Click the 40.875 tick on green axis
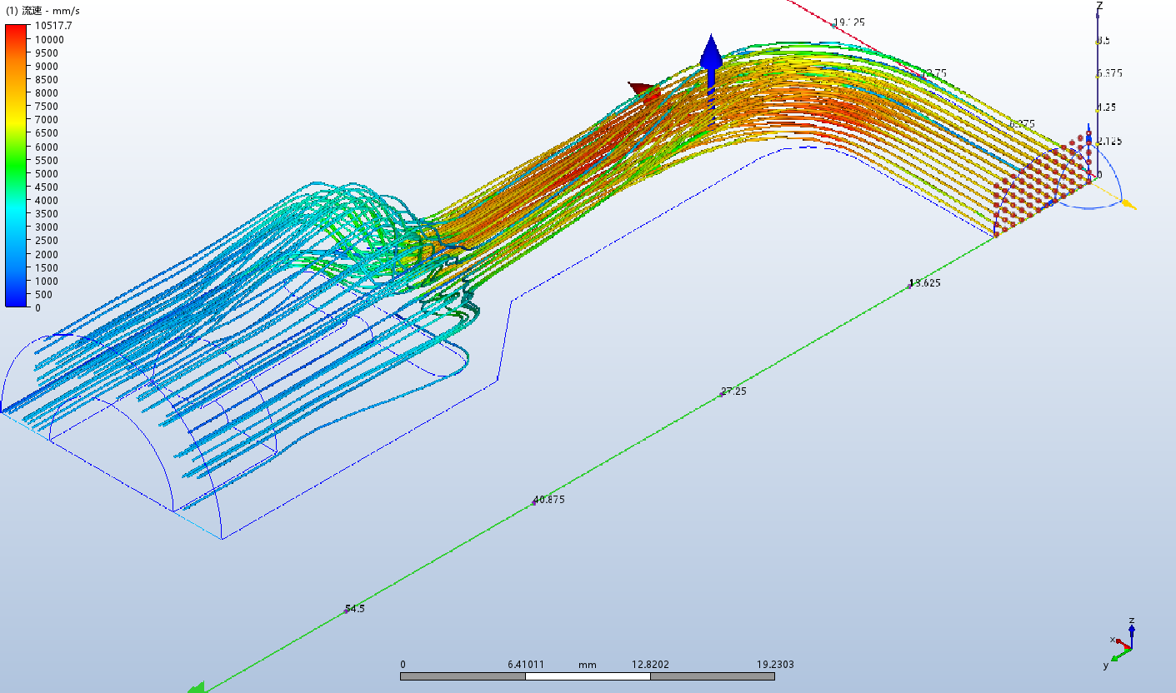The image size is (1176, 693). (x=535, y=501)
